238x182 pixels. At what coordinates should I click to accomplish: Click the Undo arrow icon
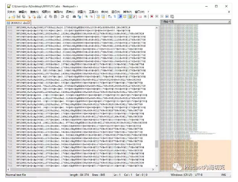(62, 17)
